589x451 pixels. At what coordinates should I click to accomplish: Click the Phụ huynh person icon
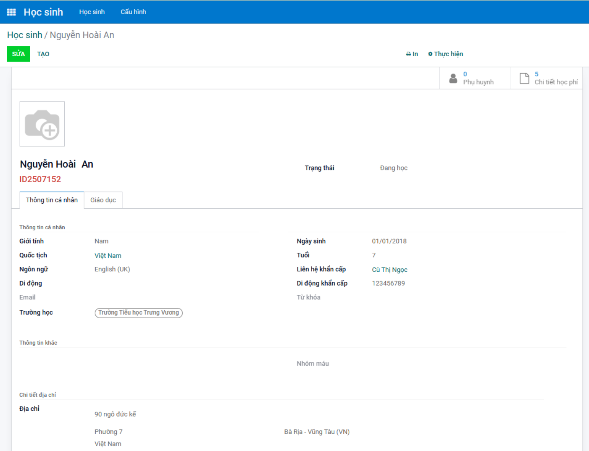pos(453,78)
